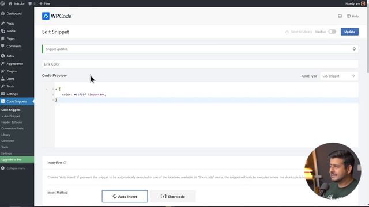Open the highlighted Code Snippets menu

pyautogui.click(x=17, y=101)
